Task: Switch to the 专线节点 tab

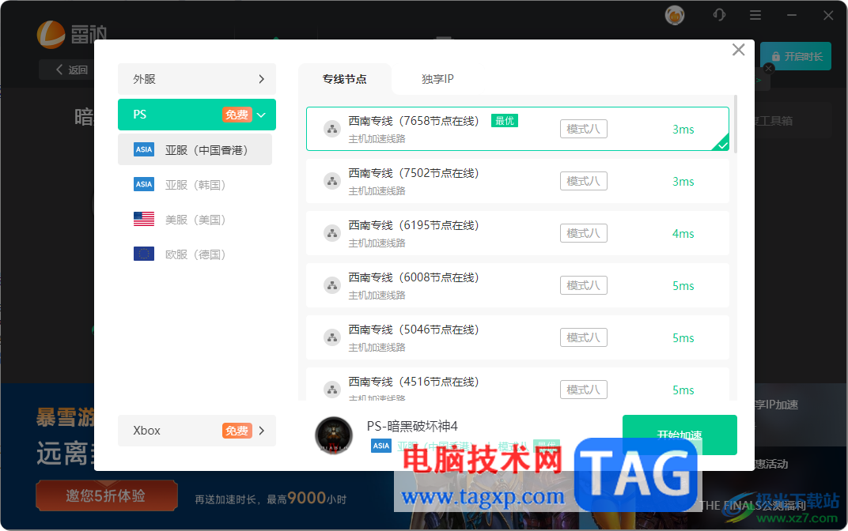Action: (345, 79)
